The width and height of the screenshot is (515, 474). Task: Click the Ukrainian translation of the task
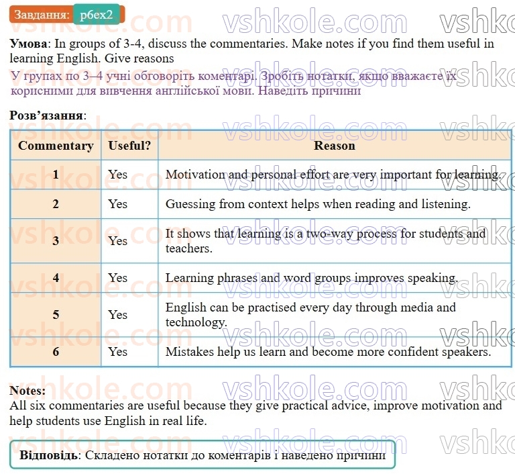pos(233,83)
